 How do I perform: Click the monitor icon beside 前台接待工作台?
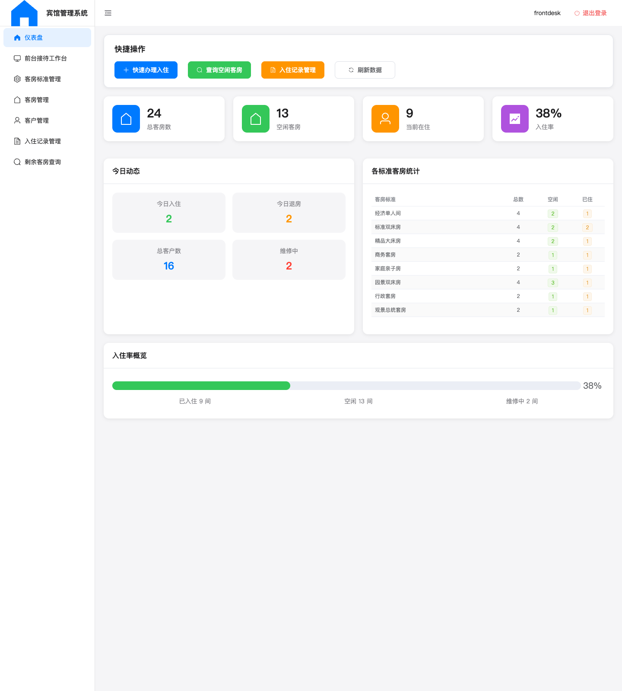pyautogui.click(x=17, y=58)
